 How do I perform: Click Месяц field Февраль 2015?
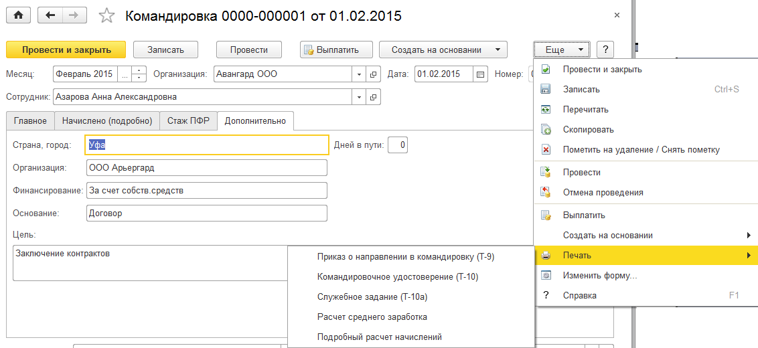[85, 74]
